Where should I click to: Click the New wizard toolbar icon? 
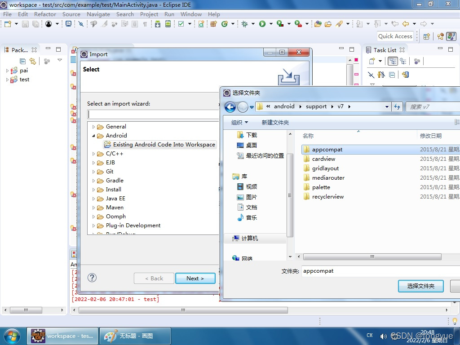[x=8, y=24]
